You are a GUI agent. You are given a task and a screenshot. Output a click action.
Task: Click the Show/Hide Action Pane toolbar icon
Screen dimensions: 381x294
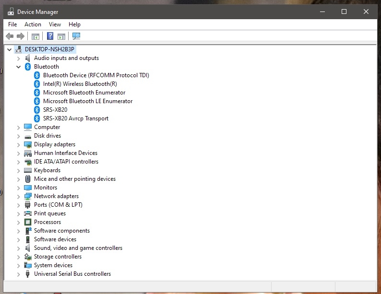pos(61,36)
